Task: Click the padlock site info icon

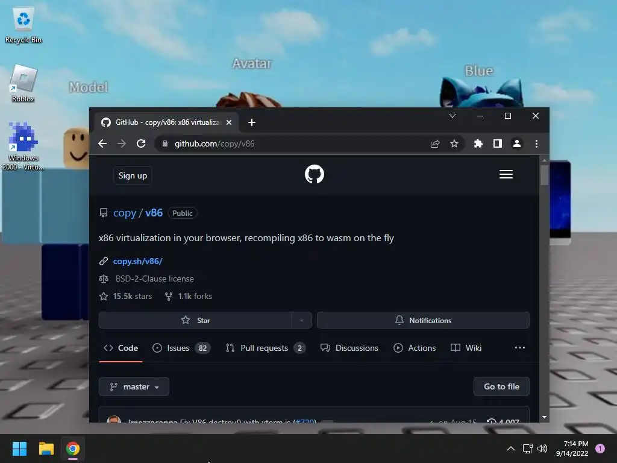Action: [165, 143]
